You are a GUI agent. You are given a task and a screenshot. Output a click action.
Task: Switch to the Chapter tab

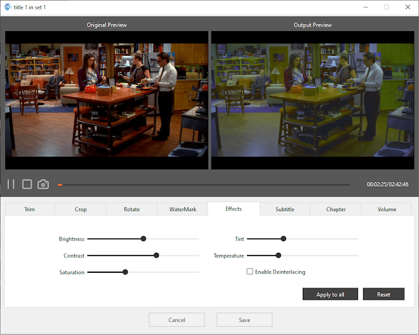336,209
